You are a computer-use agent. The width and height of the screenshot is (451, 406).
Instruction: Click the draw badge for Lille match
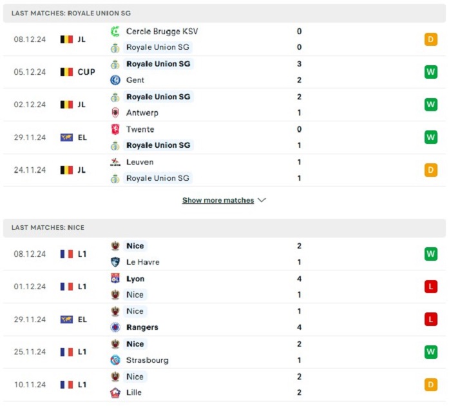pyautogui.click(x=430, y=385)
